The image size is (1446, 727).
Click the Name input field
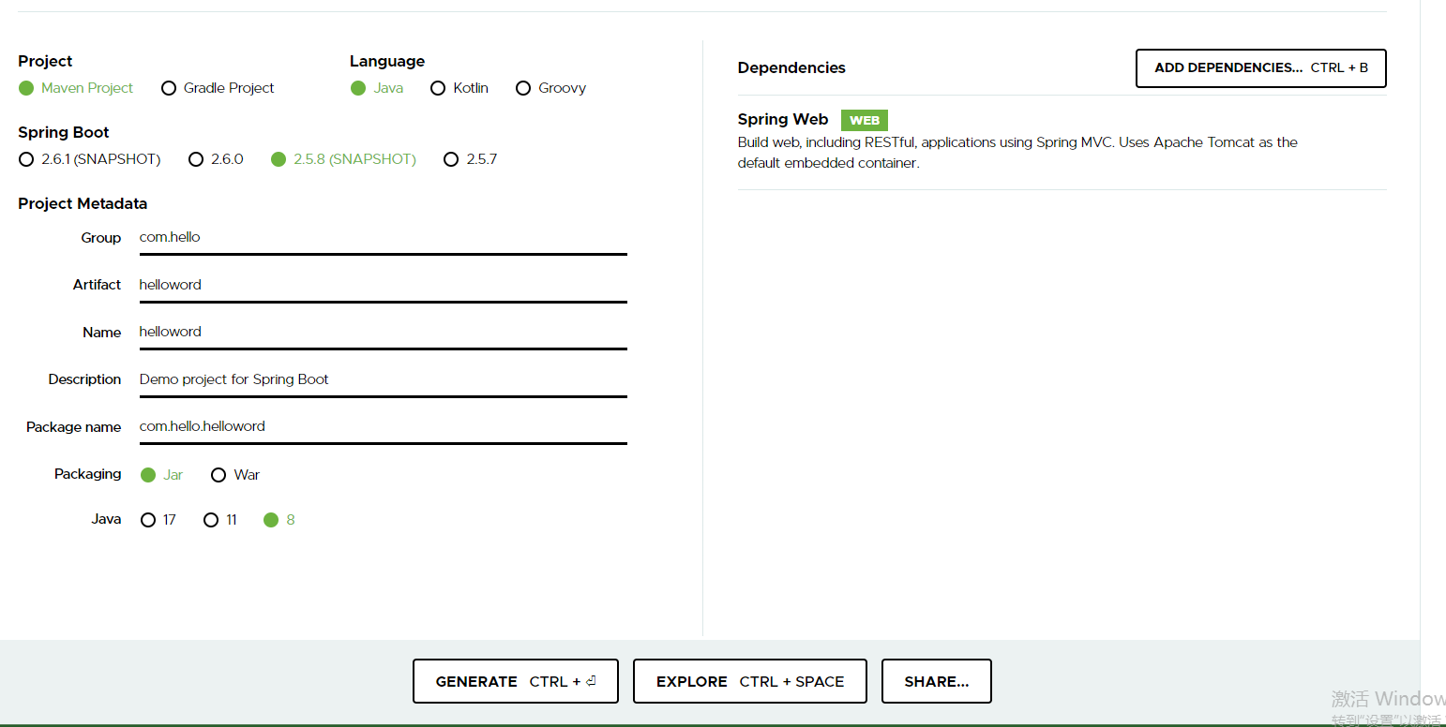(383, 332)
